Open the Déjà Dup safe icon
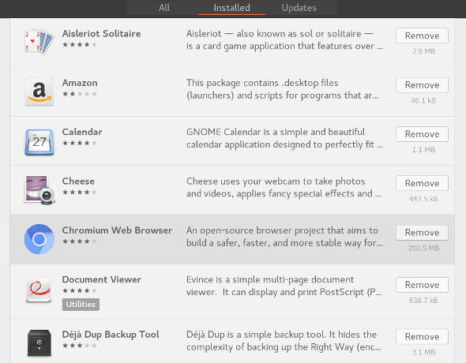466x363 pixels. point(39,342)
